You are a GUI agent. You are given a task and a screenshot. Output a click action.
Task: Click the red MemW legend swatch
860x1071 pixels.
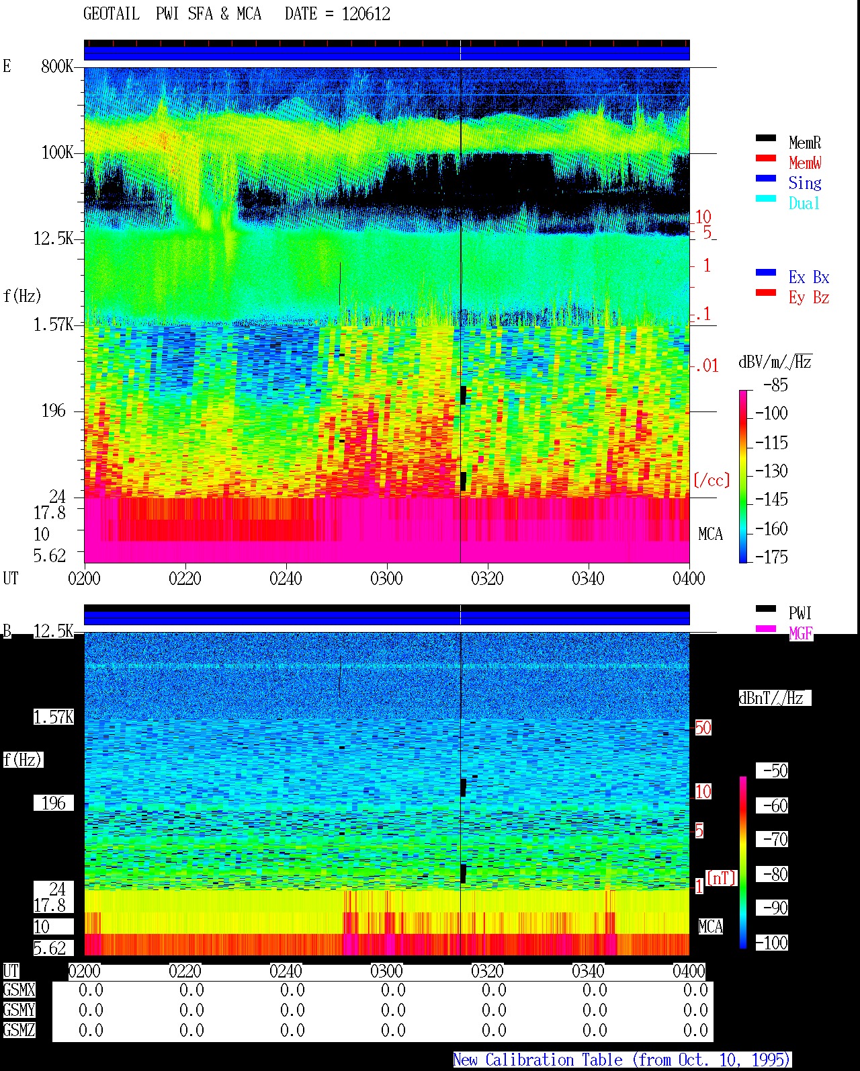point(766,159)
